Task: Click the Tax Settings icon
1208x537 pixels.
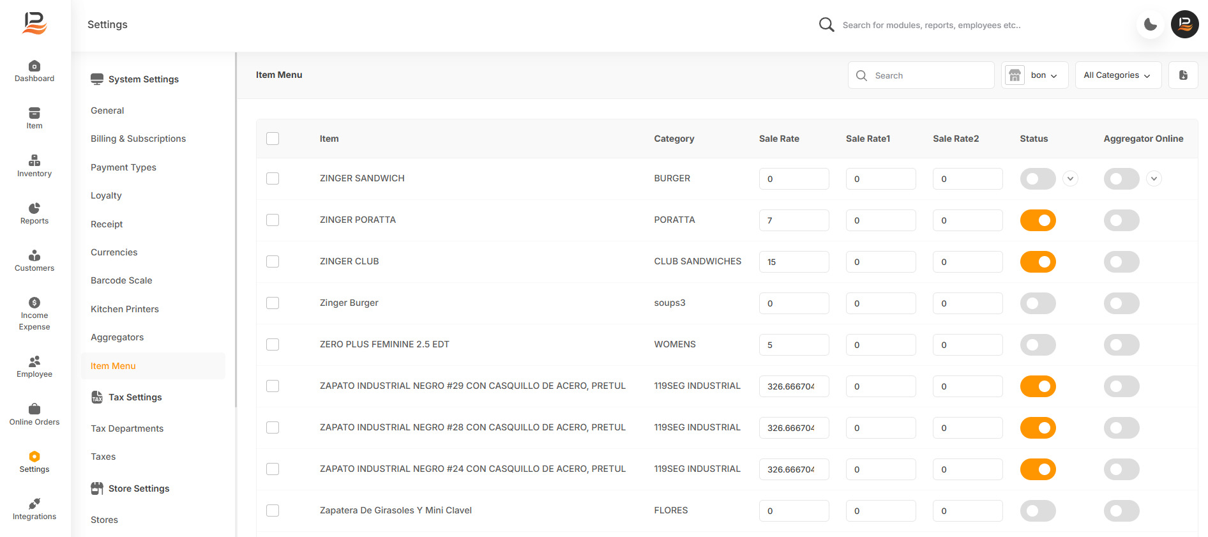Action: [x=97, y=397]
